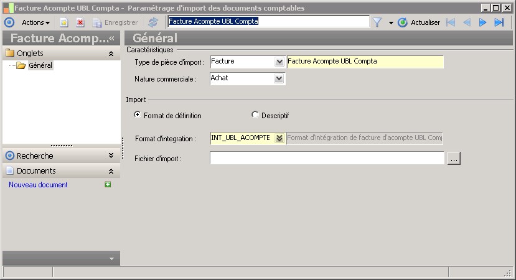Go to the last record
Image resolution: width=516 pixels, height=280 pixels.
[499, 22]
